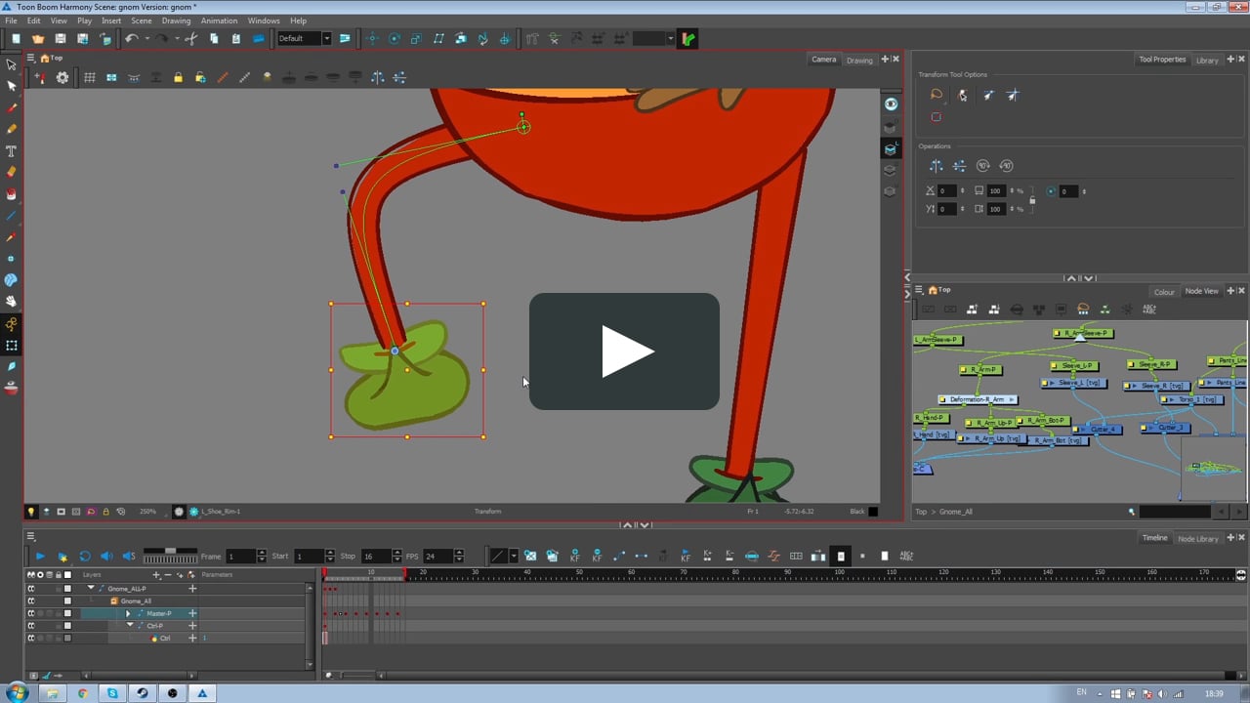The height and width of the screenshot is (703, 1250).
Task: Toggle visibility of the Gnome_All layer
Action: click(30, 601)
